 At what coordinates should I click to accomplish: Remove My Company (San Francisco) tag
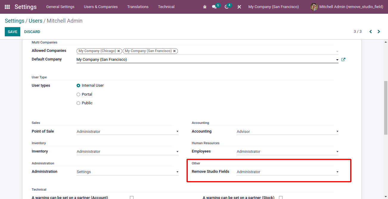[x=174, y=51]
